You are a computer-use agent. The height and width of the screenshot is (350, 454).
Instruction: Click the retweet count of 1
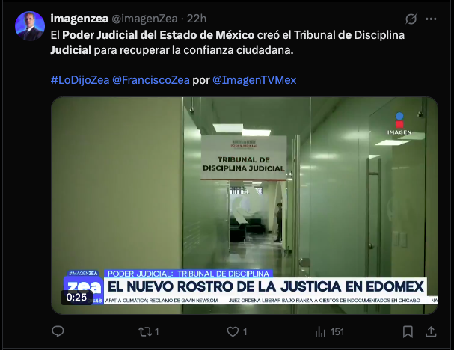click(x=156, y=332)
